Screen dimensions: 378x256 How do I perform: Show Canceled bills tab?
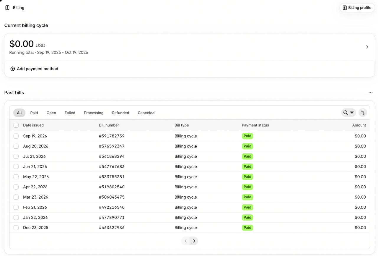[146, 113]
